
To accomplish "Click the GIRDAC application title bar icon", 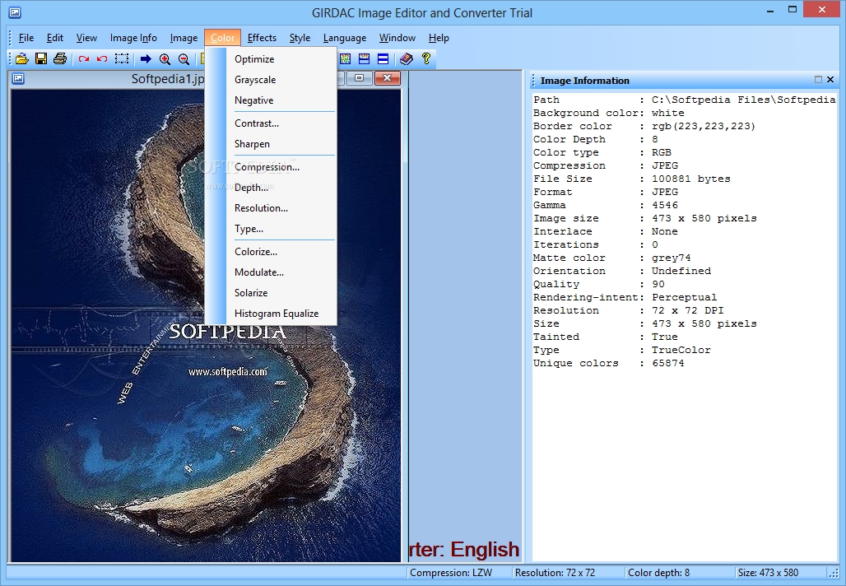I will 15,12.
